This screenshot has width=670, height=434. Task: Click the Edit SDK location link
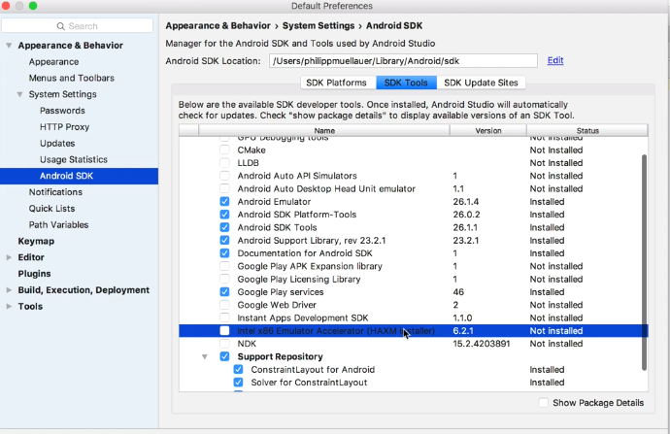(555, 60)
